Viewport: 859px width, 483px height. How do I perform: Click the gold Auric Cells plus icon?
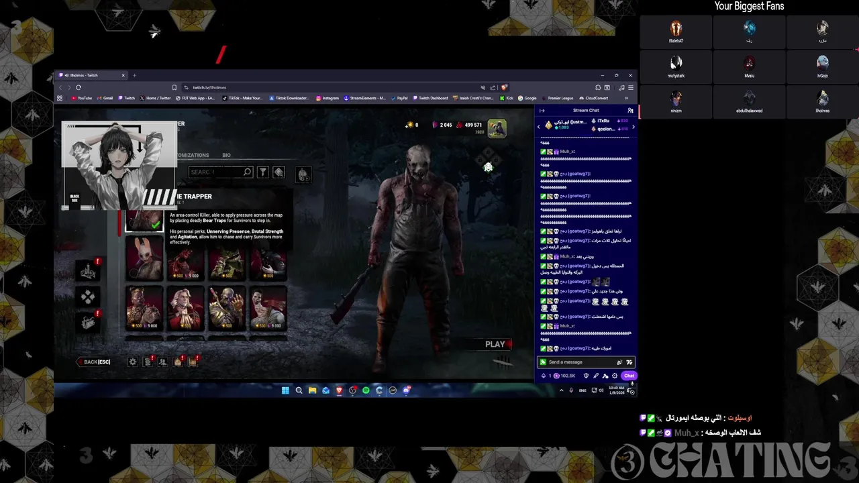click(409, 125)
